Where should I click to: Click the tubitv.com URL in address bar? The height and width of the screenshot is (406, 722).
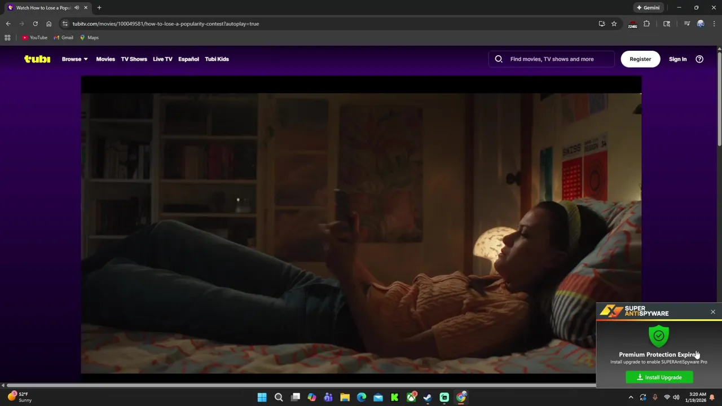tap(165, 24)
